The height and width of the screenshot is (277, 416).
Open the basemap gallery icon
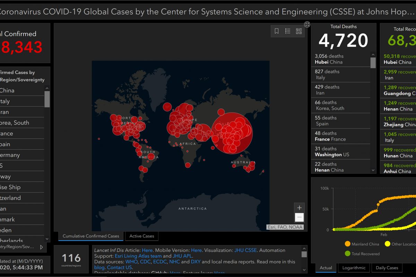(298, 31)
